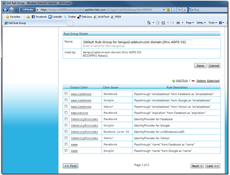The image size is (230, 175).
Task: Expand the Print dropdown arrow
Action: click(x=183, y=23)
